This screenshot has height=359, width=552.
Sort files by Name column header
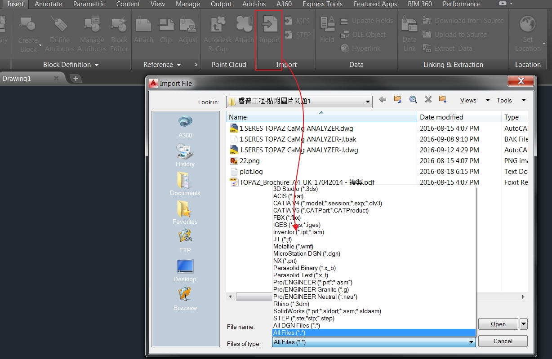pyautogui.click(x=321, y=117)
